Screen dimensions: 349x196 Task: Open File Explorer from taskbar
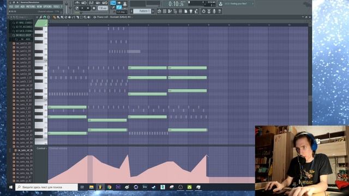pyautogui.click(x=91, y=187)
